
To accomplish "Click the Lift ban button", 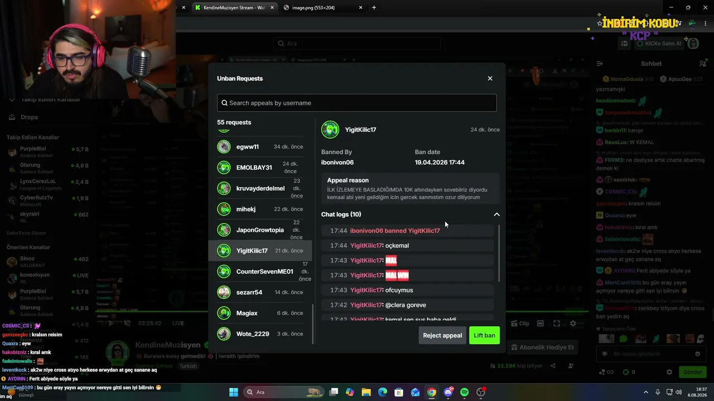I will (x=484, y=335).
